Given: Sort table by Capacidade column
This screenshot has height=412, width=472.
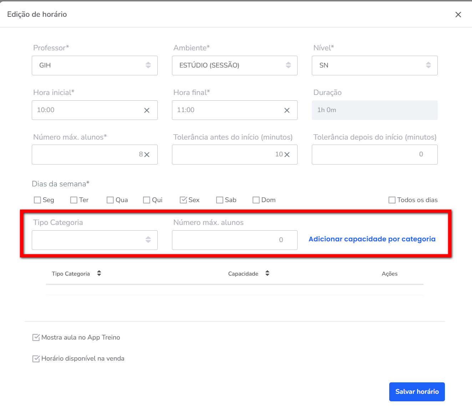Looking at the screenshot, I should point(267,273).
